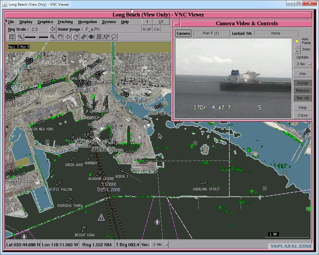The width and height of the screenshot is (319, 255).
Task: Select the PACIFIC FALCON vessel triangle
Action: click(x=58, y=183)
